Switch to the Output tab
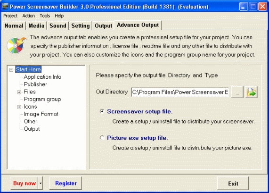Viewport: 269px width, 193px height. point(104,25)
